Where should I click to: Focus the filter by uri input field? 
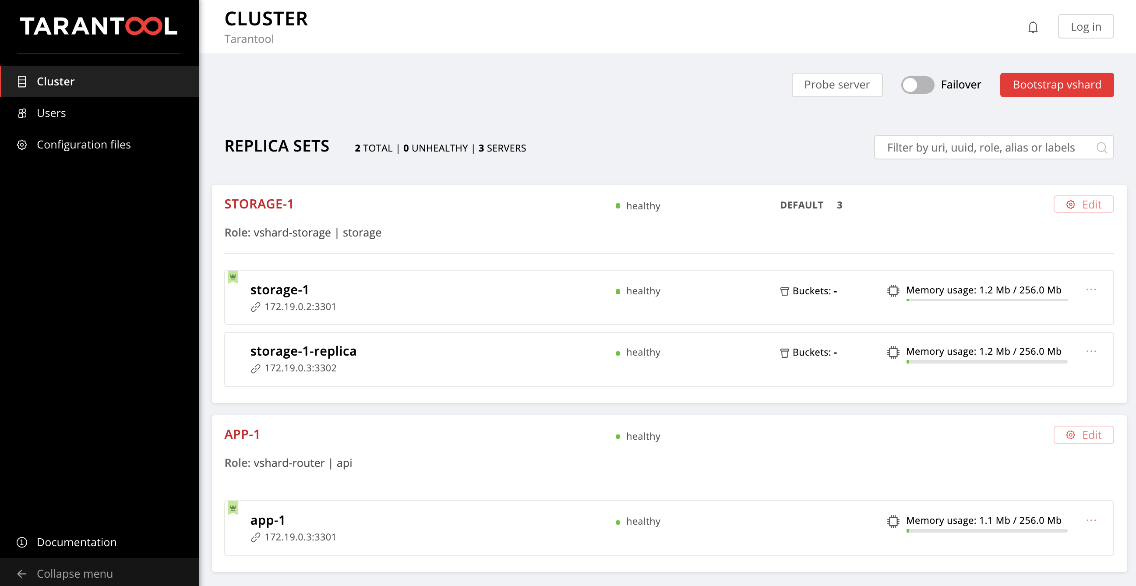981,148
